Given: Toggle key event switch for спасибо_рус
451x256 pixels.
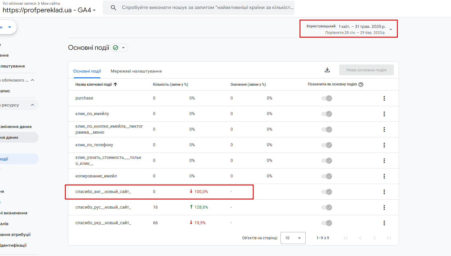Looking at the screenshot, I should [327, 207].
